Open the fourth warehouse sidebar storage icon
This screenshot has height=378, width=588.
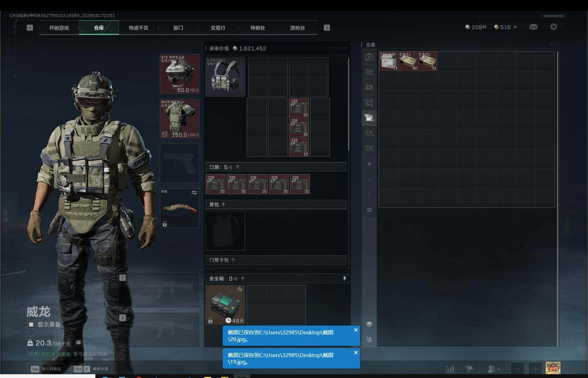(369, 103)
